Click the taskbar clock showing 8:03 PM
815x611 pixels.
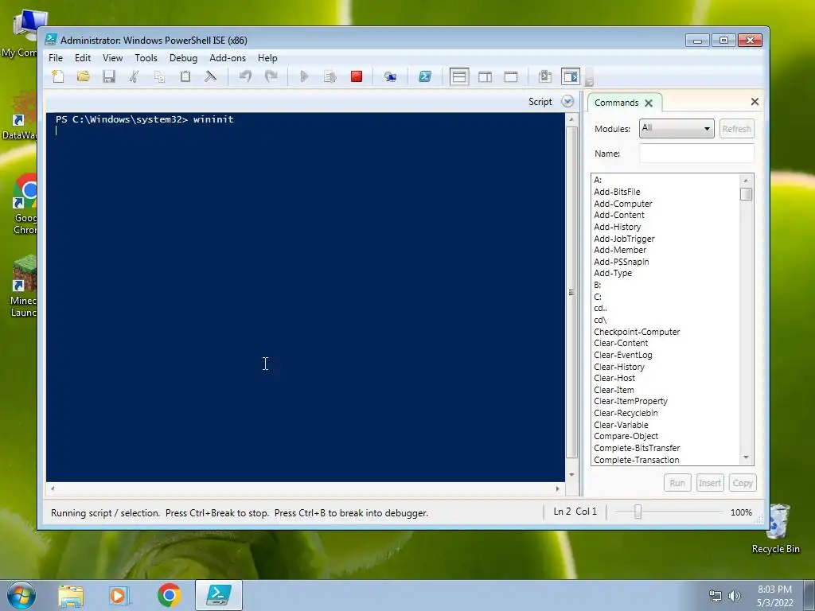point(774,596)
